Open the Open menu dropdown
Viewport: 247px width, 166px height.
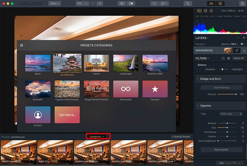click(54, 4)
